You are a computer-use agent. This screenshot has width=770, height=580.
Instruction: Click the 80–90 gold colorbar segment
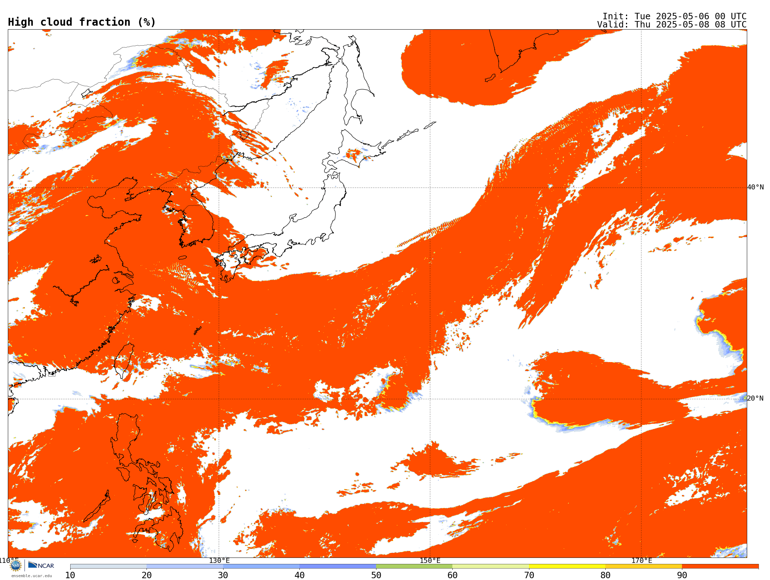pyautogui.click(x=643, y=566)
